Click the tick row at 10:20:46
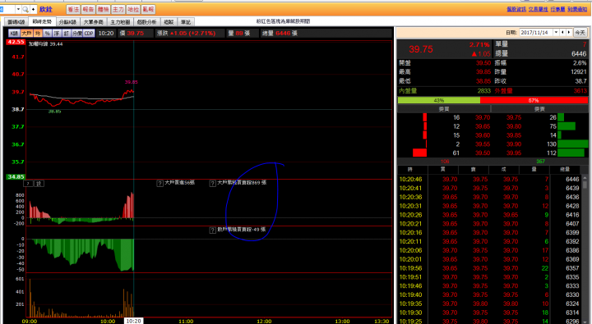The image size is (592, 324). coord(489,180)
